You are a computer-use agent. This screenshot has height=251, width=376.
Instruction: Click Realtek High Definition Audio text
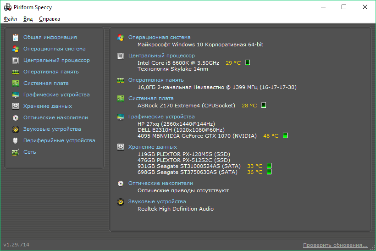pos(176,209)
